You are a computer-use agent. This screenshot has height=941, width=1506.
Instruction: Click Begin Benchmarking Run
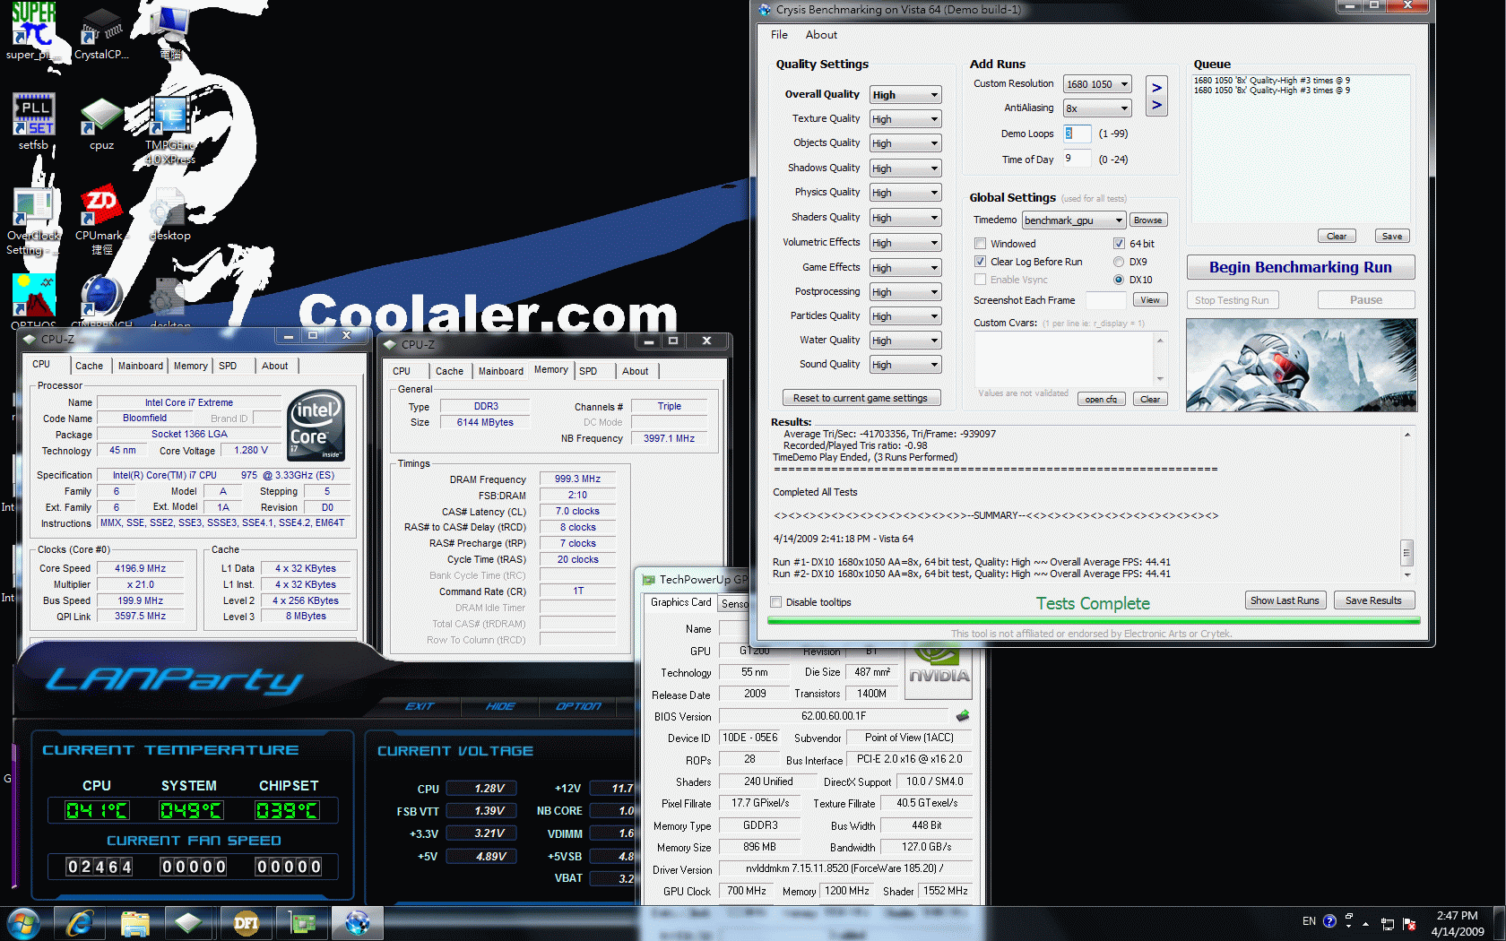(x=1301, y=267)
